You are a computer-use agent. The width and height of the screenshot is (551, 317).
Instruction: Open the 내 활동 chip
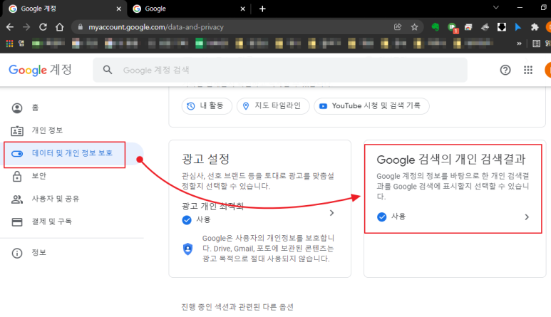coord(207,105)
